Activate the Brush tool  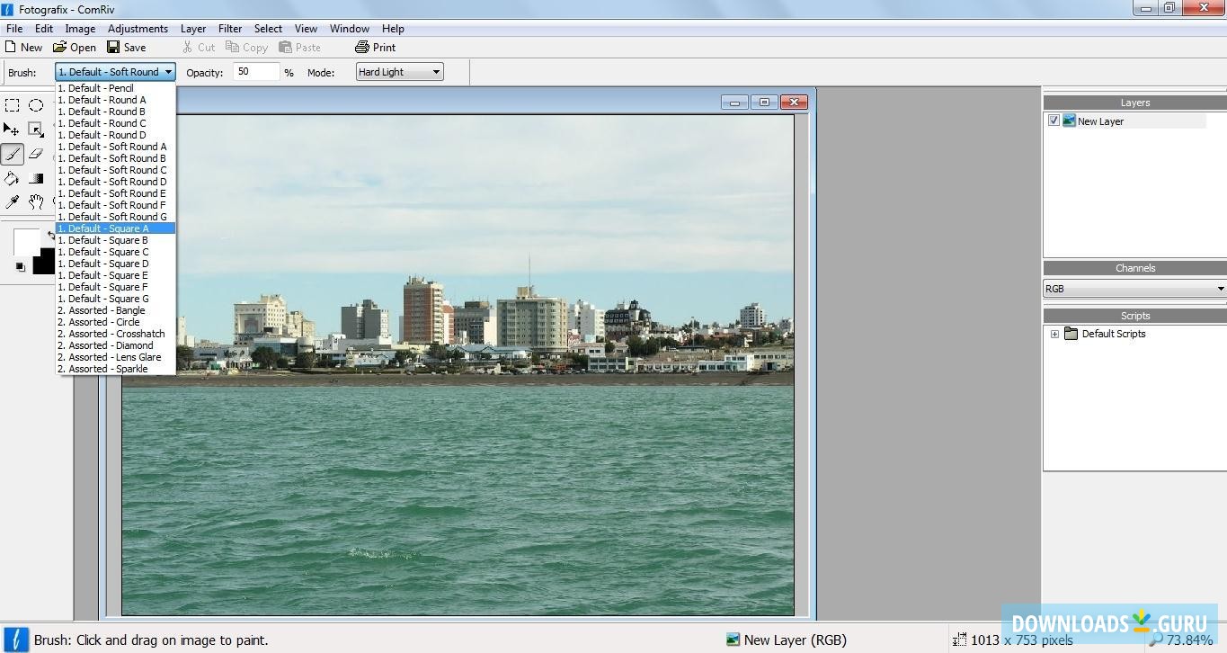pyautogui.click(x=13, y=154)
